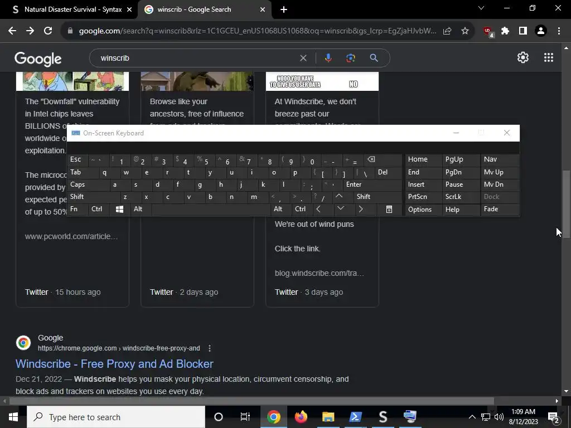Open File Explorer from the taskbar

[328, 417]
